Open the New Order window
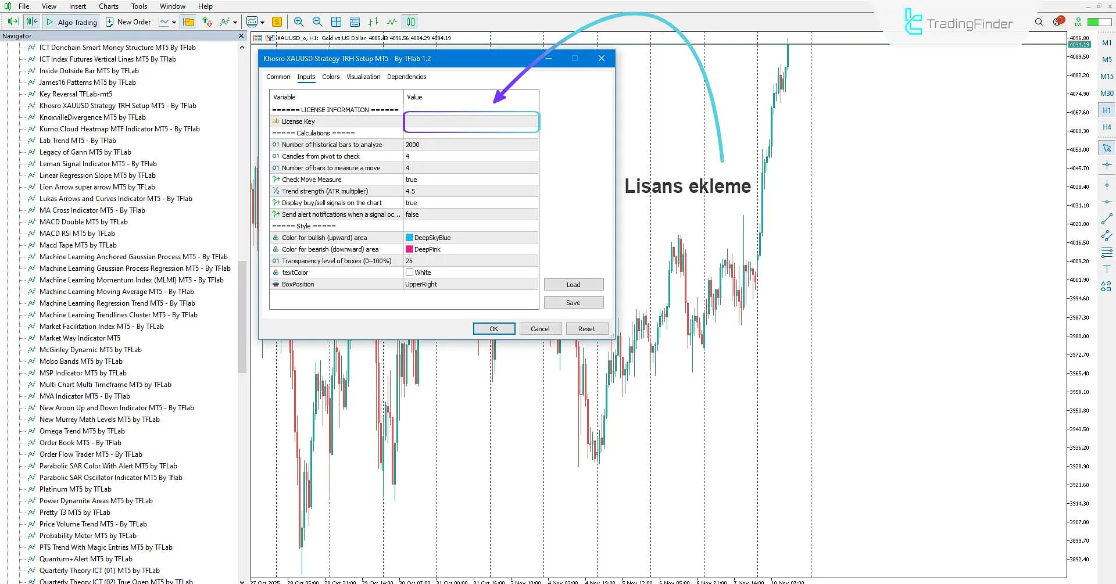Screen dimensions: 1116x584 128,22
